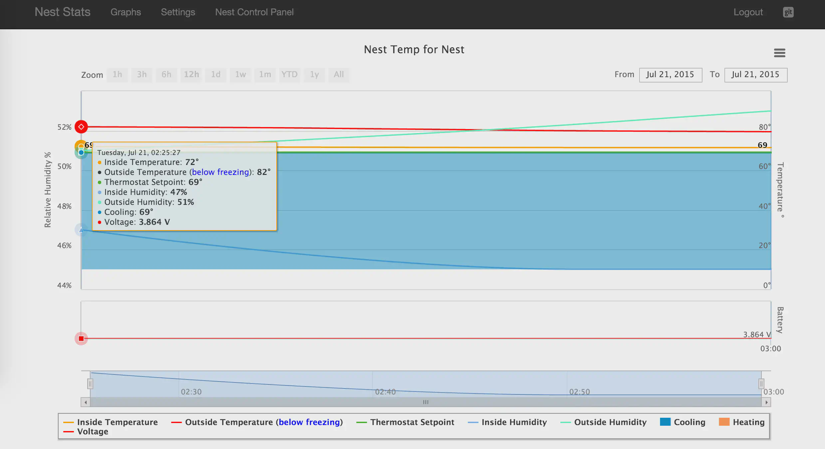Screen dimensions: 825x449
Task: Click the right scrollbar arrow in navigator
Action: (x=766, y=402)
